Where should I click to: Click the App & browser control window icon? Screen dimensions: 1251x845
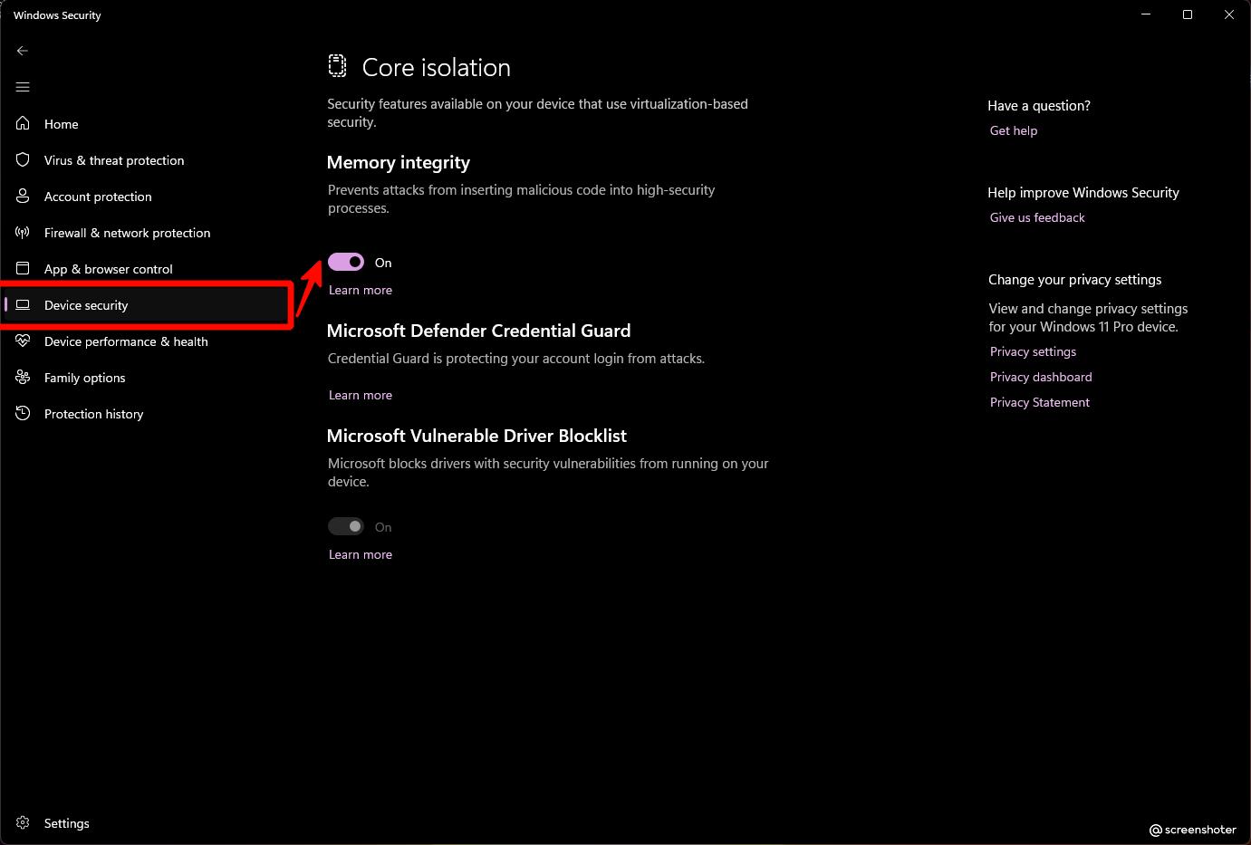[x=24, y=268]
